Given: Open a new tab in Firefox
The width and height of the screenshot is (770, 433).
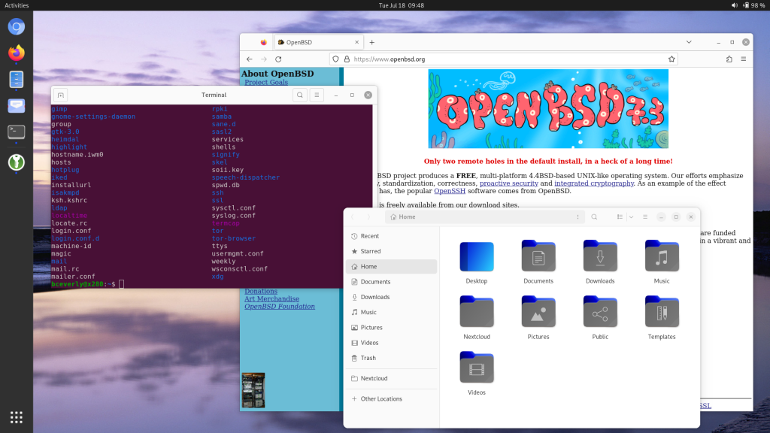Looking at the screenshot, I should click(x=371, y=42).
